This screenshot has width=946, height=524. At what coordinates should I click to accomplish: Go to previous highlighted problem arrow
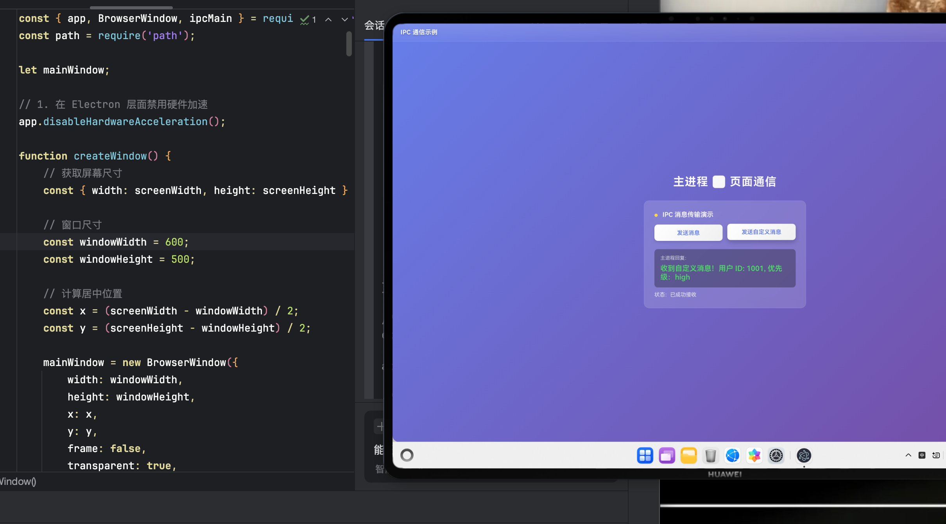pos(328,20)
